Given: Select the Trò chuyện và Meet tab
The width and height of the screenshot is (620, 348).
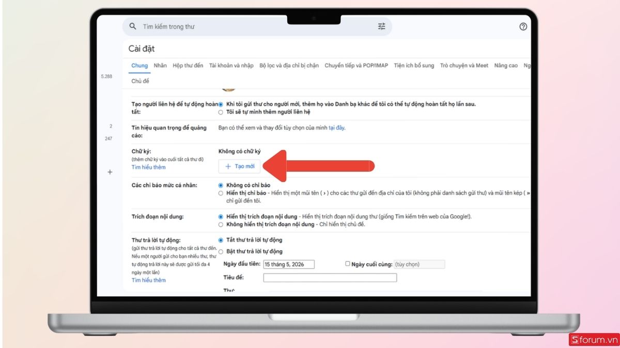Looking at the screenshot, I should point(464,65).
